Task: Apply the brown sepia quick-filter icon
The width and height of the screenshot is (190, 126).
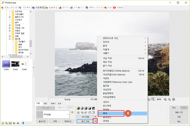Action: coord(78,108)
